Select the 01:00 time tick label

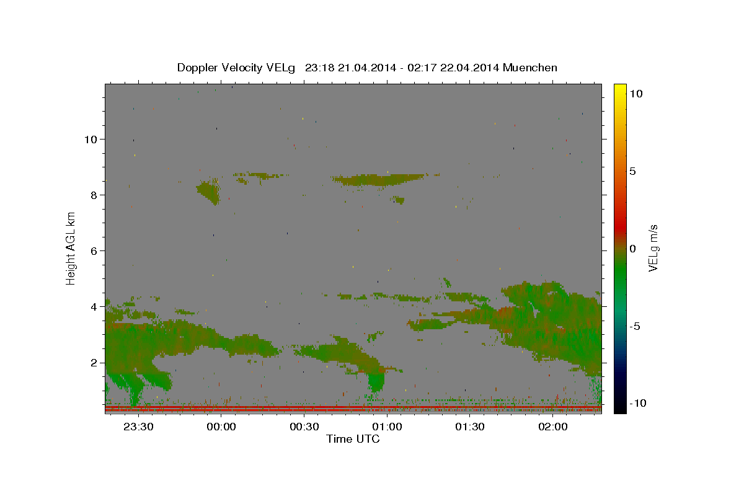tap(386, 427)
